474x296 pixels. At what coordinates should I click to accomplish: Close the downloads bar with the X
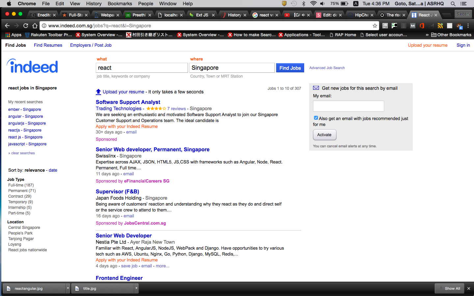[x=469, y=288]
